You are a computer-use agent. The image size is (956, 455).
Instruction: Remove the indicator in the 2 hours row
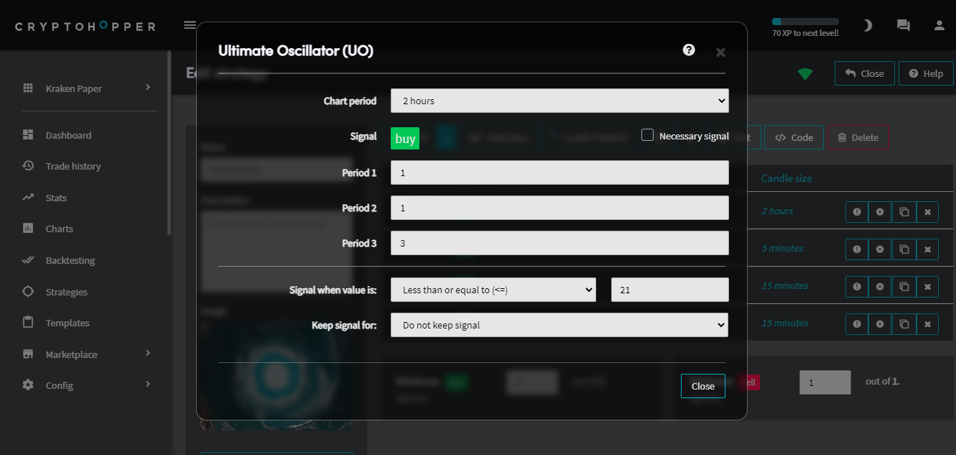pos(927,211)
